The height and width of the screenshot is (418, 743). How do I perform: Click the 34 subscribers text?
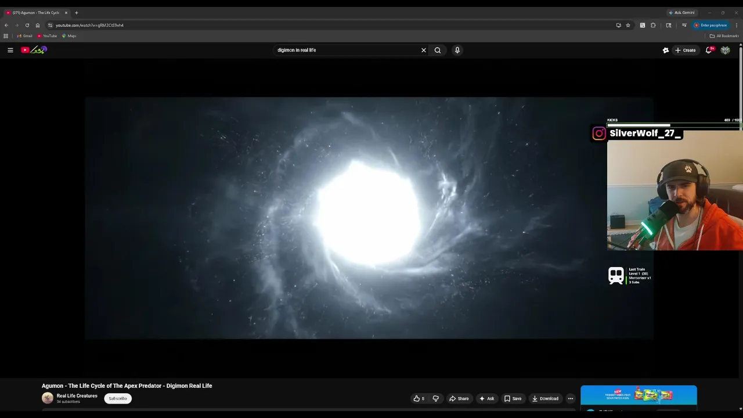(68, 402)
